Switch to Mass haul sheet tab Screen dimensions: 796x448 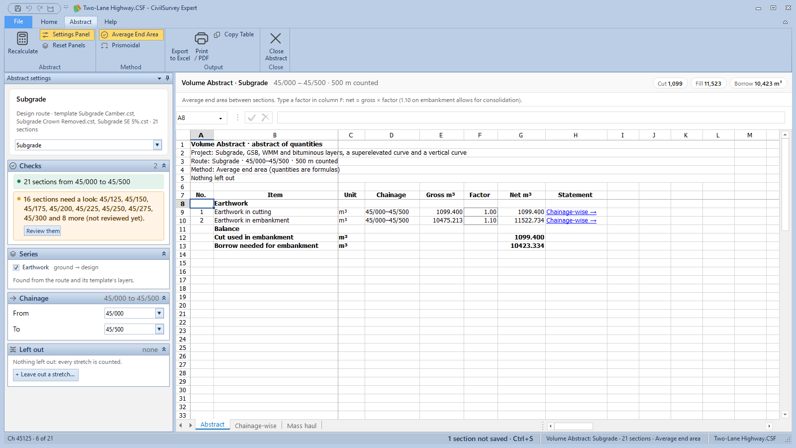coord(301,426)
